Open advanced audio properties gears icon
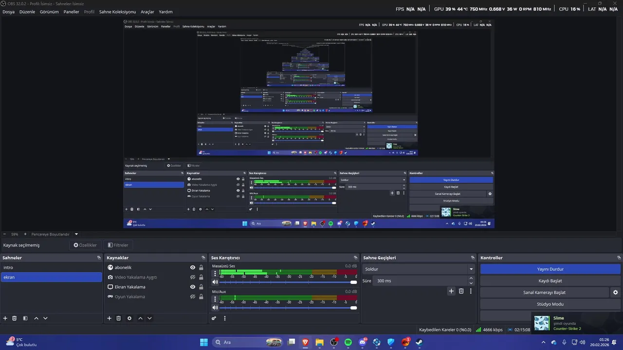This screenshot has width=623, height=350. (x=214, y=318)
